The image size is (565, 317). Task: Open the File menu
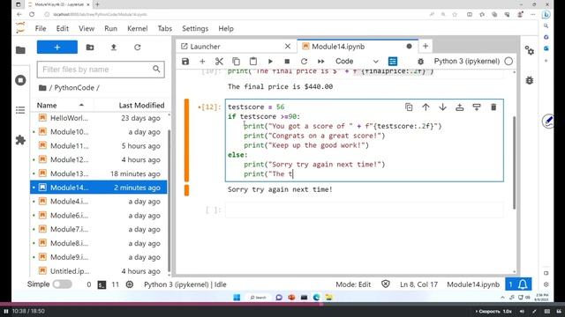(41, 29)
